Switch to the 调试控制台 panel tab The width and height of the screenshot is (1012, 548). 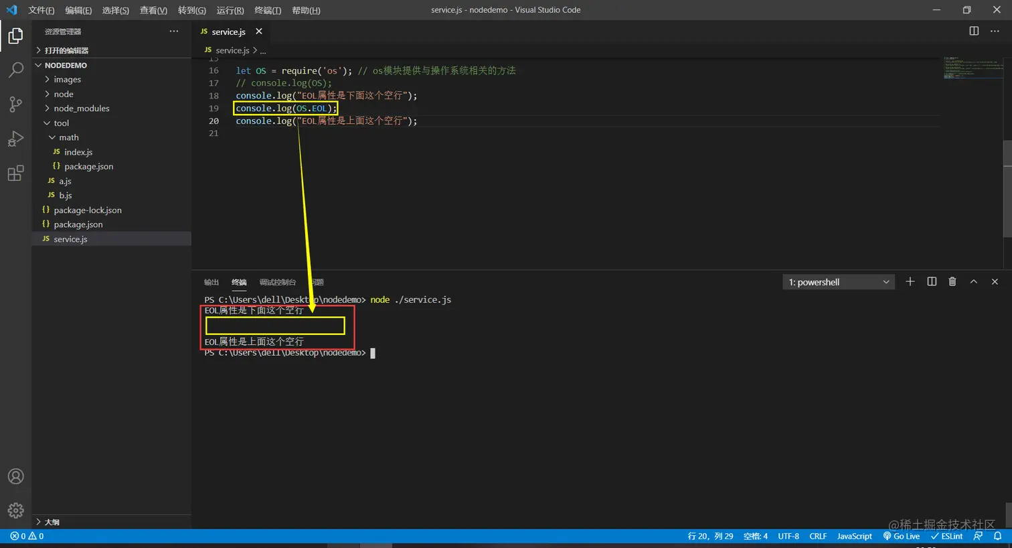278,282
